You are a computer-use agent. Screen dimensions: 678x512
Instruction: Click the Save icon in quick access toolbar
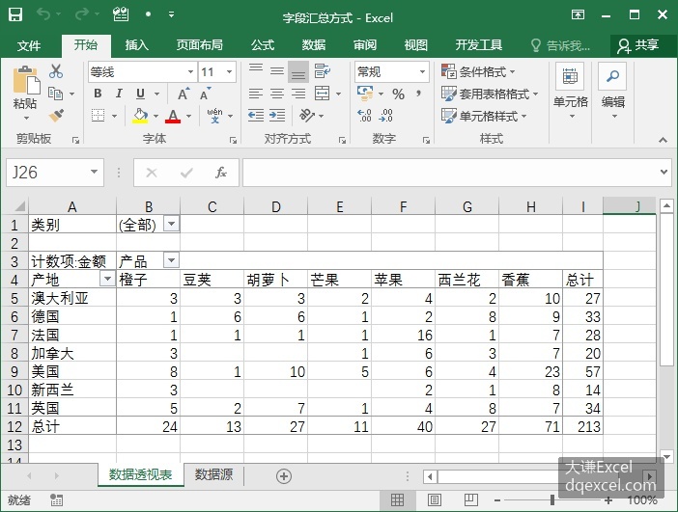[x=15, y=14]
